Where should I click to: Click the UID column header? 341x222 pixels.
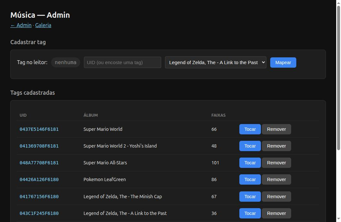(23, 115)
